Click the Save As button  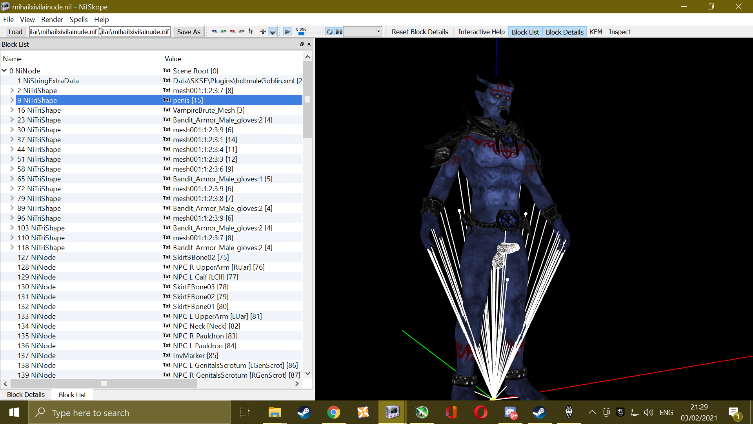coord(189,32)
